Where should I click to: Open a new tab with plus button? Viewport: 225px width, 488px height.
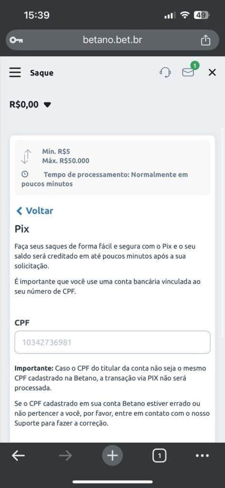click(112, 456)
